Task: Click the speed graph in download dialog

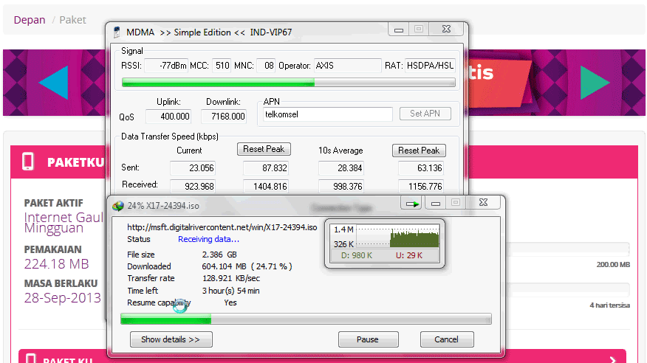Action: tap(398, 236)
